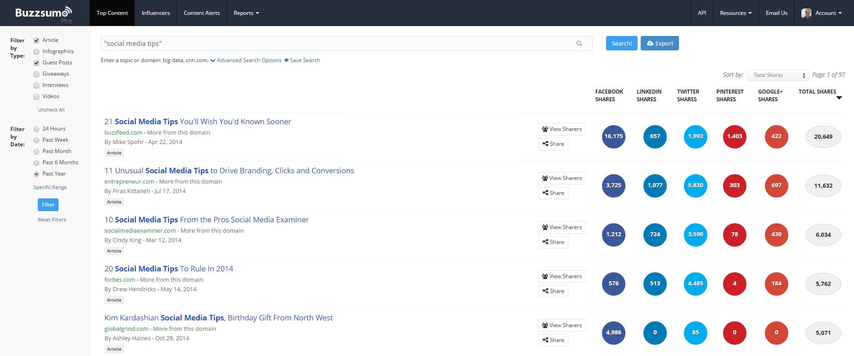The height and width of the screenshot is (356, 854).
Task: Click Twitter shares bubble showing 5,830
Action: coord(695,185)
